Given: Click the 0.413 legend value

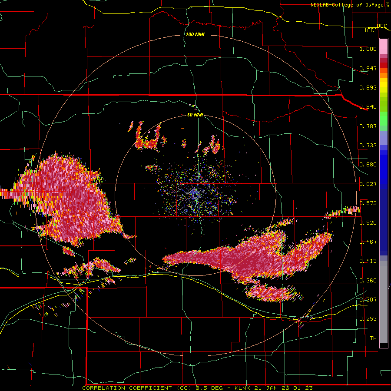Looking at the screenshot, I should pos(368,261).
